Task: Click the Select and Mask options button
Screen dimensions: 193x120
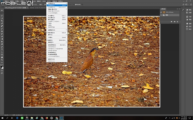Action: [x=78, y=5]
